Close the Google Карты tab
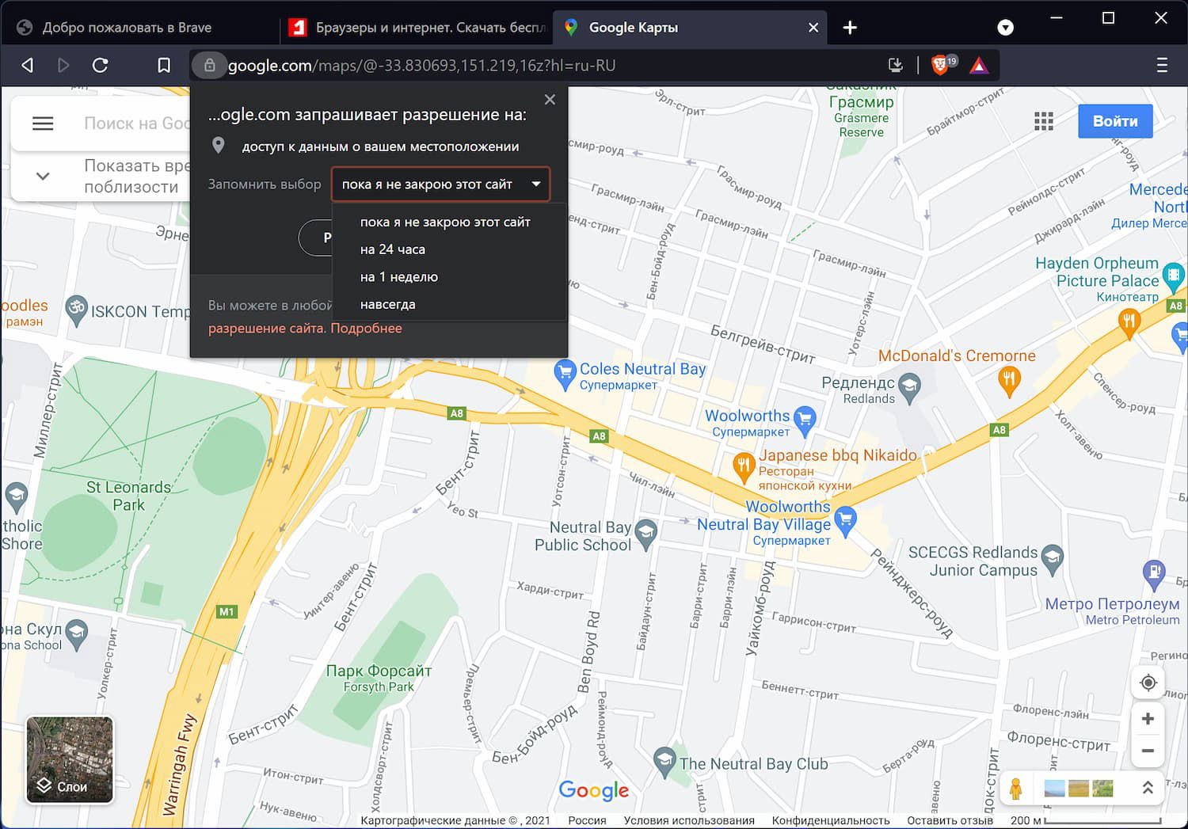Image resolution: width=1188 pixels, height=829 pixels. [x=813, y=28]
